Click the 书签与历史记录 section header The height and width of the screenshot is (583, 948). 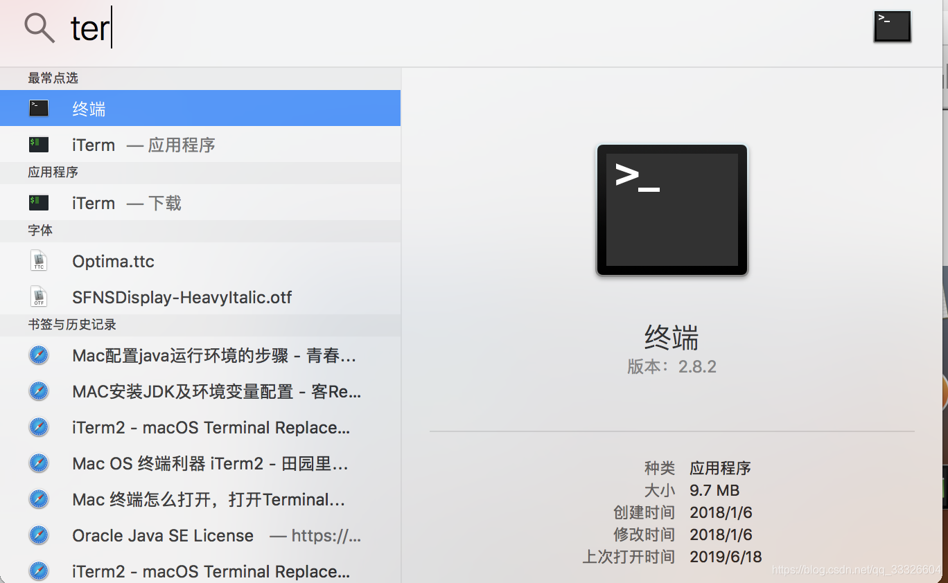tap(72, 324)
